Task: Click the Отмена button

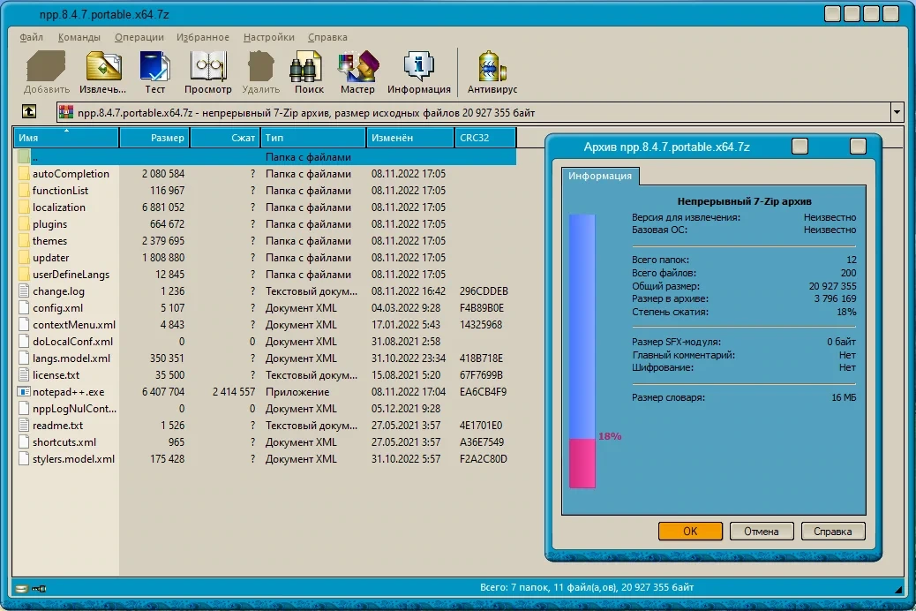Action: (x=762, y=531)
